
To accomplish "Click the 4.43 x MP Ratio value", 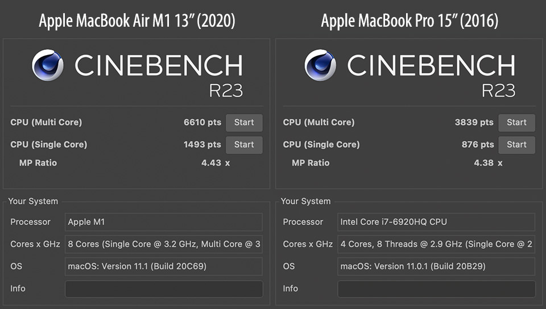I will [x=215, y=163].
